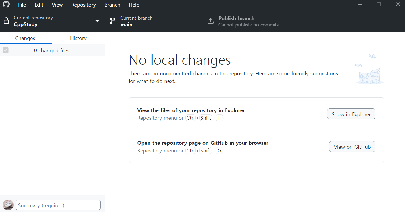Image resolution: width=405 pixels, height=212 pixels.
Task: Expand the Current repository dropdown arrow
Action: pyautogui.click(x=97, y=21)
